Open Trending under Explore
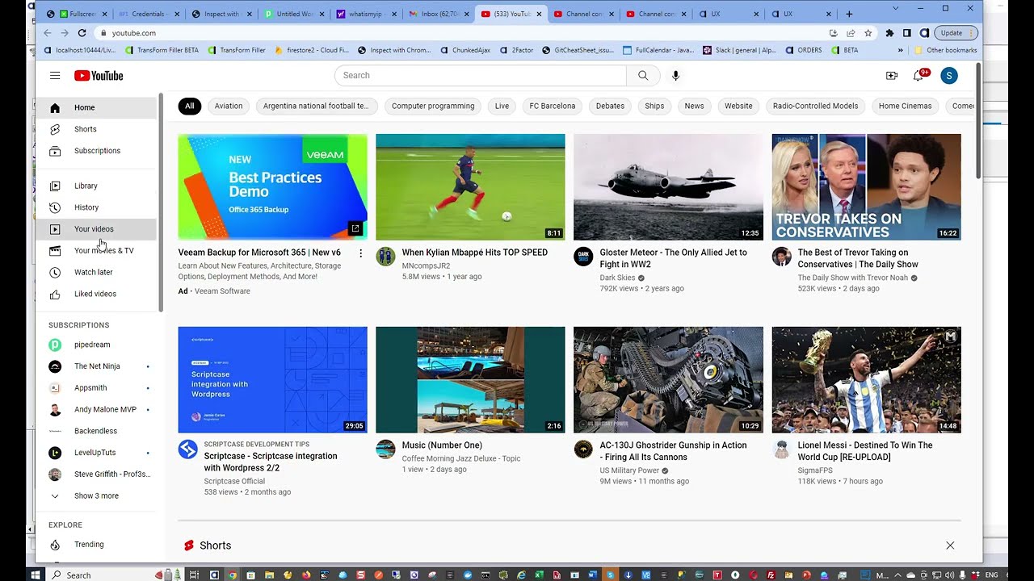The height and width of the screenshot is (581, 1034). 97,545
